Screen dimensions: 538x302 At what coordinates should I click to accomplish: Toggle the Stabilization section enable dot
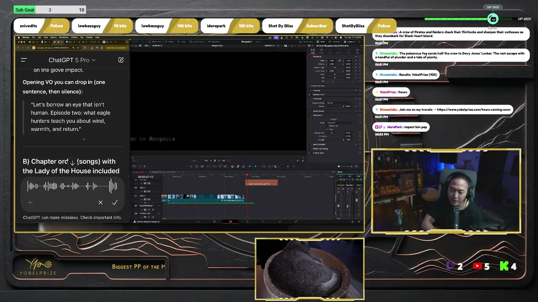point(311,115)
